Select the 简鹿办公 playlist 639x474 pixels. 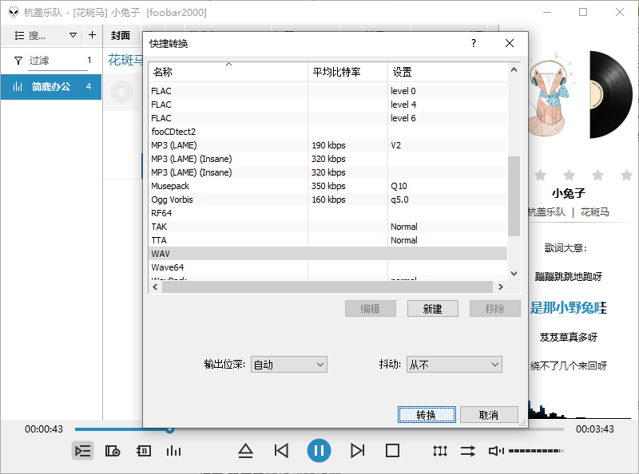(x=51, y=86)
